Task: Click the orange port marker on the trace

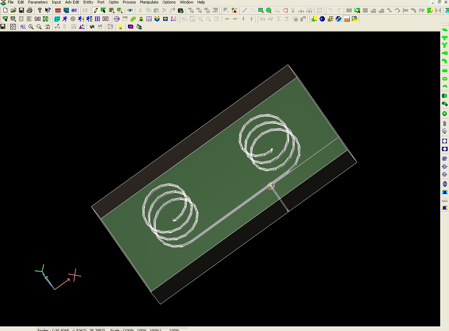Action: coord(271,186)
